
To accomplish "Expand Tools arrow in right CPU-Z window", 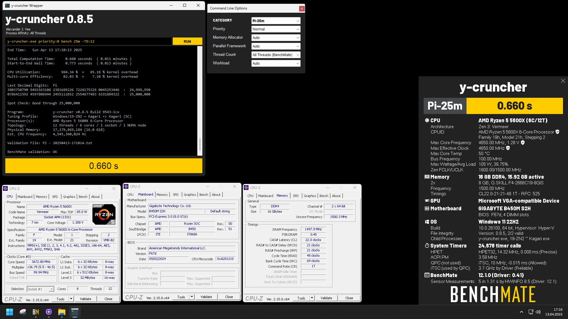I will tap(312, 298).
